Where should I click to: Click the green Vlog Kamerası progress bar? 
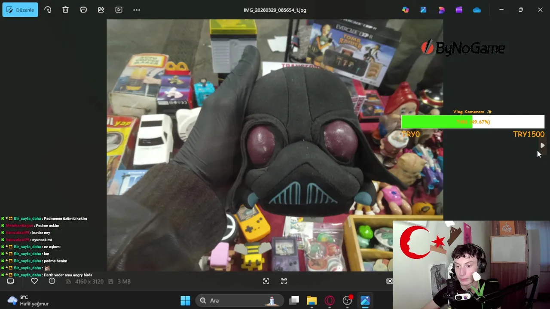[x=473, y=122]
